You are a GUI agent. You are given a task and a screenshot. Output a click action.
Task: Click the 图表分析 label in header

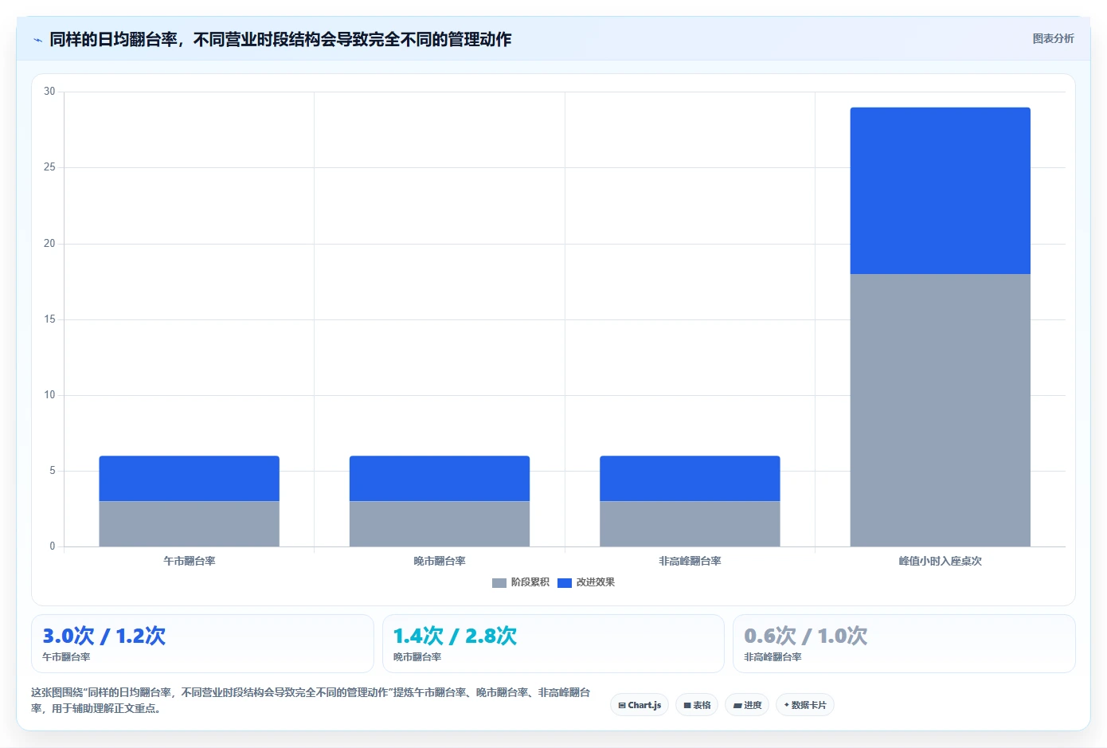(x=1053, y=38)
